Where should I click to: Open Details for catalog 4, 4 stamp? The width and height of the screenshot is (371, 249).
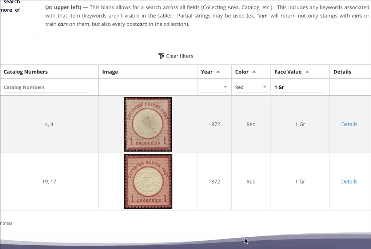pyautogui.click(x=349, y=125)
